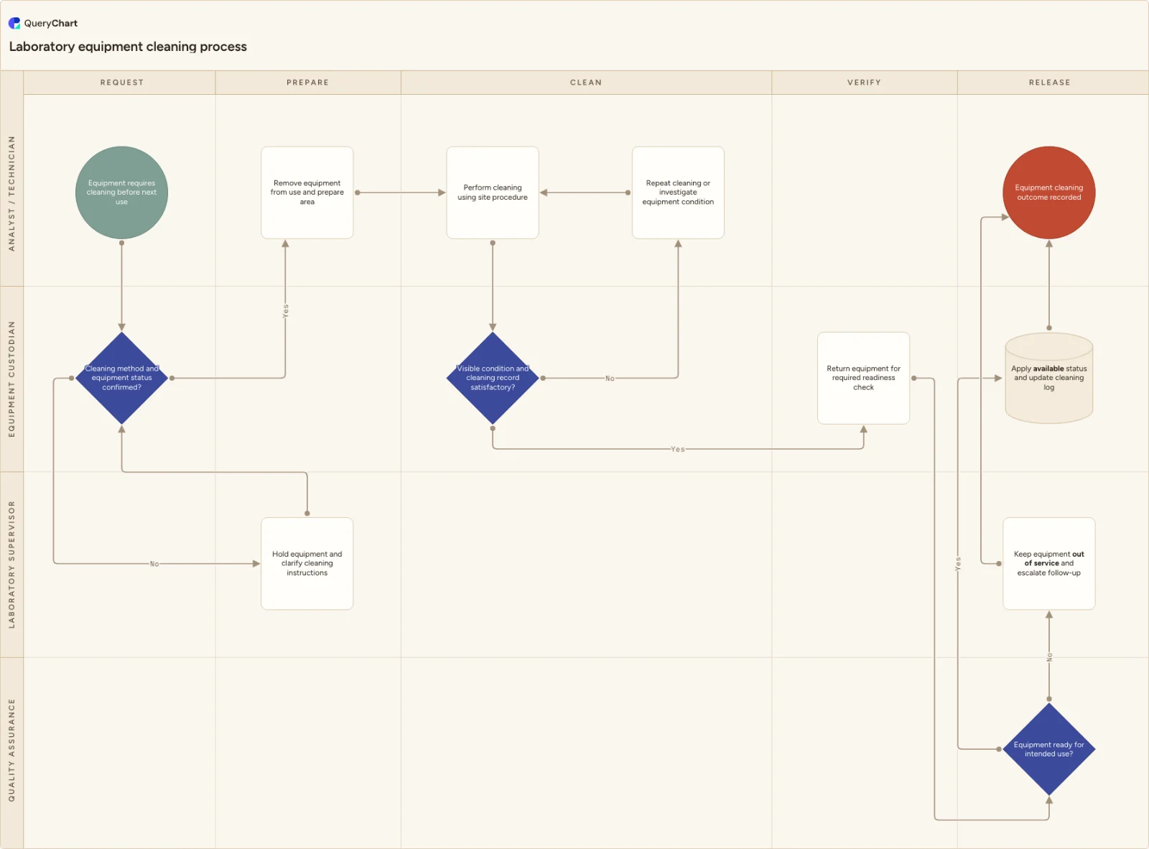Click the 'Visible condition and cleaning record satisfactory?' diamond
The width and height of the screenshot is (1149, 849).
click(x=493, y=378)
